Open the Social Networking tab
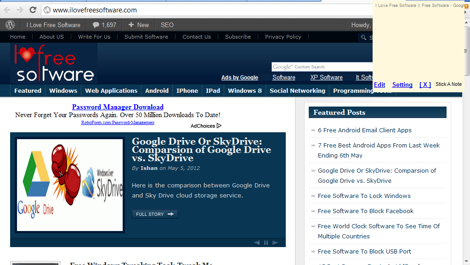This screenshot has height=265, width=470. [x=297, y=90]
